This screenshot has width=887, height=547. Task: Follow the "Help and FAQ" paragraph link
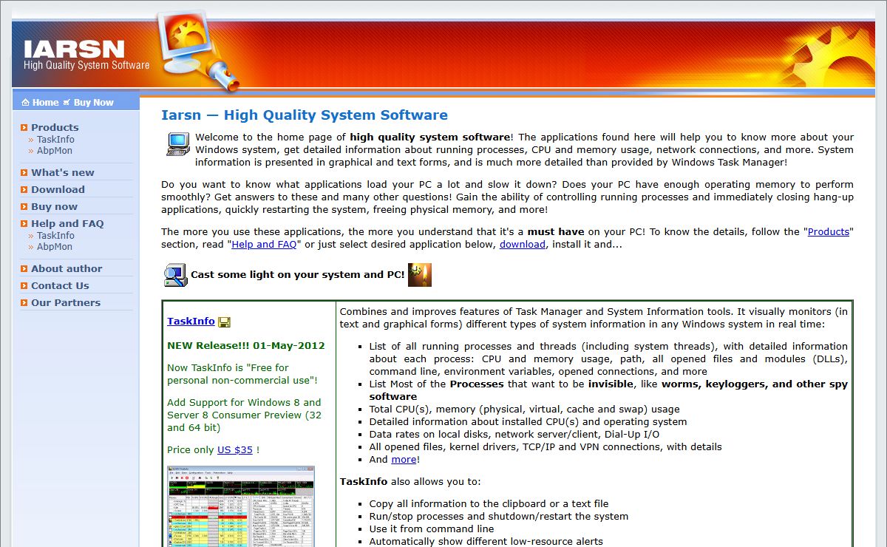tap(264, 244)
